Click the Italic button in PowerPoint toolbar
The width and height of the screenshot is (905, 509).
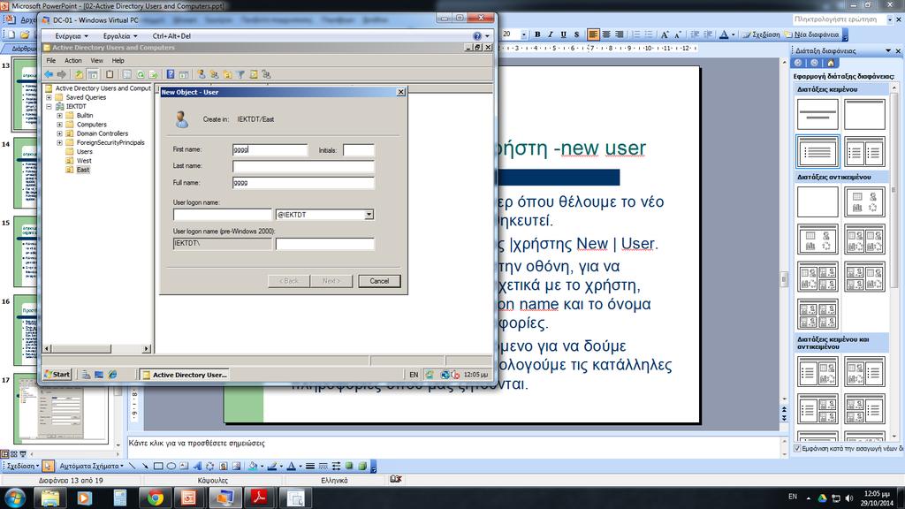[551, 34]
